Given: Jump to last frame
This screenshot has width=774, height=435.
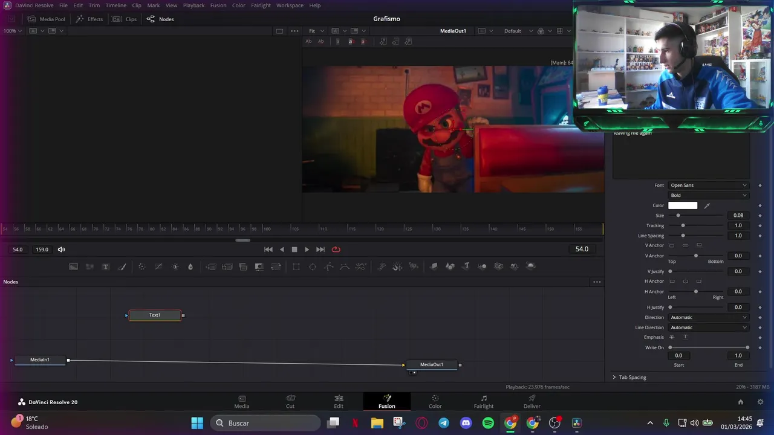Looking at the screenshot, I should (x=320, y=250).
